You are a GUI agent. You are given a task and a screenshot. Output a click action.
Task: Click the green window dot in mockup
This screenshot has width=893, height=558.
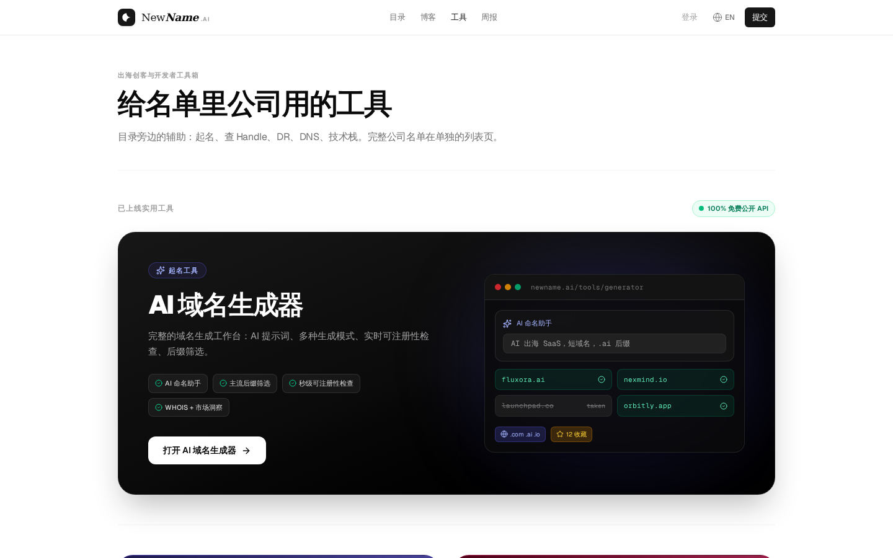point(518,287)
